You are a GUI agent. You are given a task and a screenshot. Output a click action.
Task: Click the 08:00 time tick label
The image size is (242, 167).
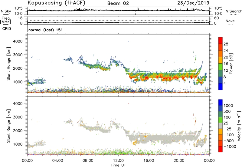tap(88, 161)
